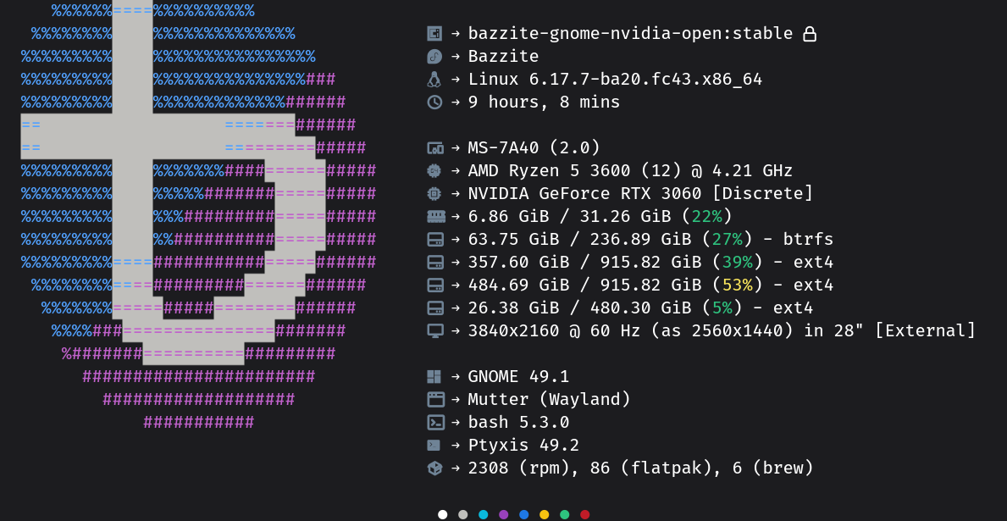Click the padlock icon after stable
Viewport: 1007px width, 521px height.
click(x=810, y=33)
